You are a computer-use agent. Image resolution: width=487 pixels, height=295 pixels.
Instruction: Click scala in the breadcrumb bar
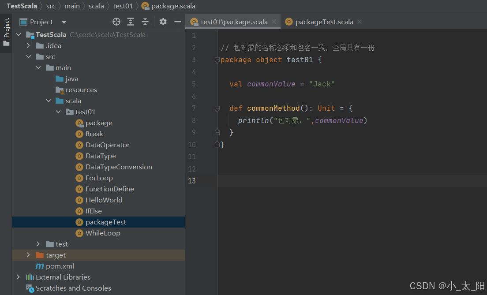point(96,6)
